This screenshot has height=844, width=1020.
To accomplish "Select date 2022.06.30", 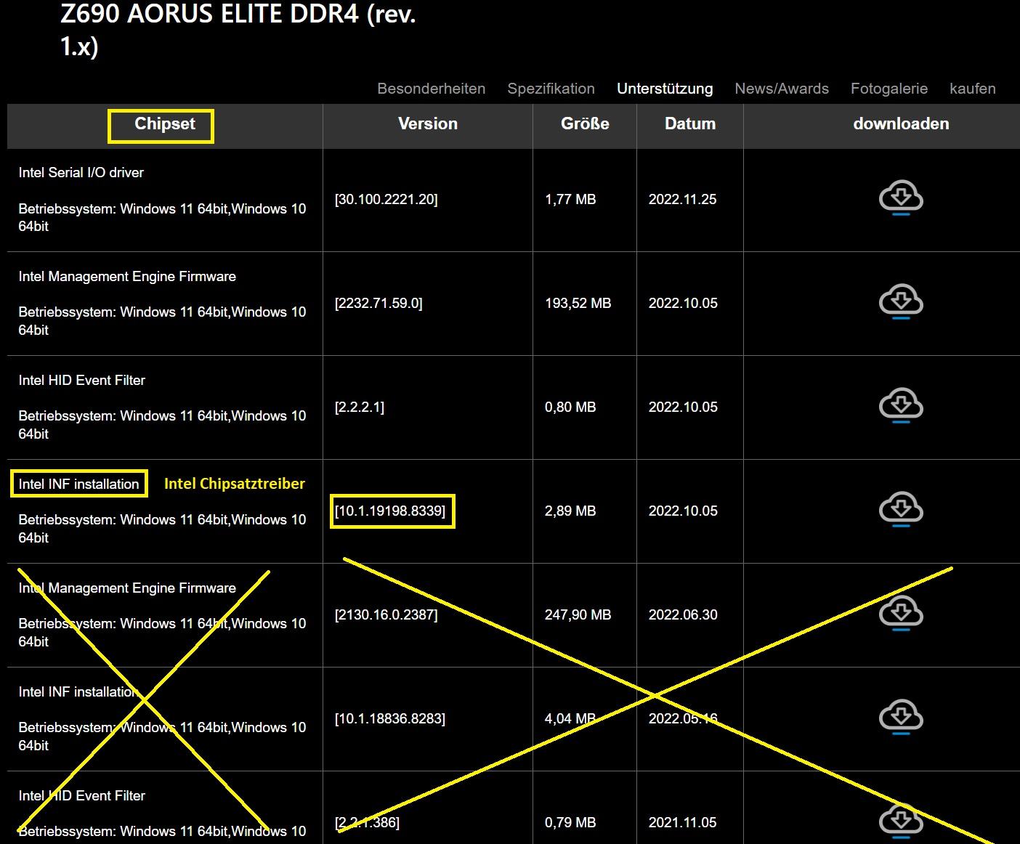I will click(x=683, y=614).
